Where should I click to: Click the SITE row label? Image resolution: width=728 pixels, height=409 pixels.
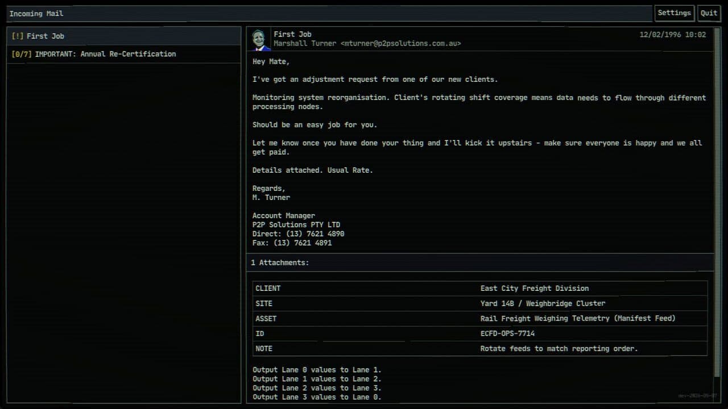pyautogui.click(x=264, y=303)
